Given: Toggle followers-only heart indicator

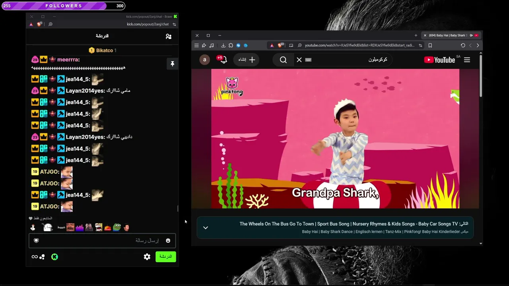Looking at the screenshot, I should coord(31,218).
